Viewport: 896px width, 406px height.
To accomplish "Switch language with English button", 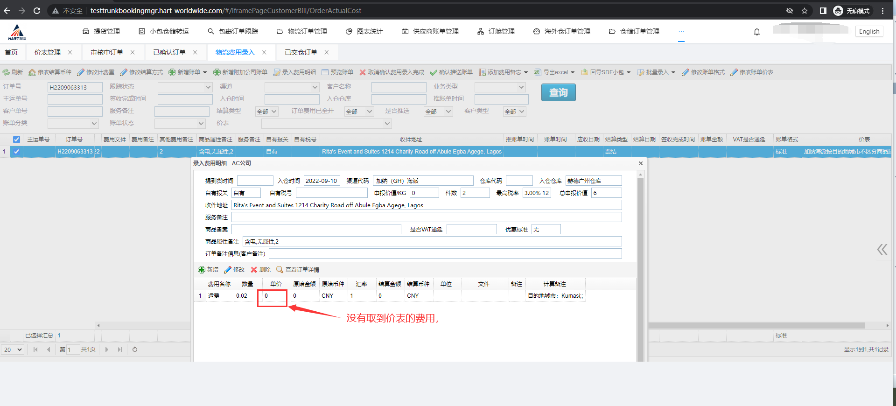I will pyautogui.click(x=869, y=31).
